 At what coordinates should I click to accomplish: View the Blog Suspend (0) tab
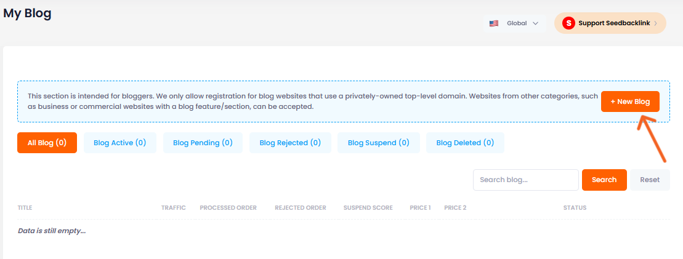(x=379, y=143)
